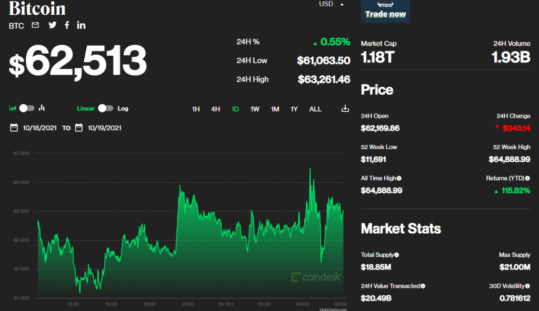Screen dimensions: 539x311
Task: Click the 24H Value Transacted $20.49B
Action: click(x=376, y=298)
